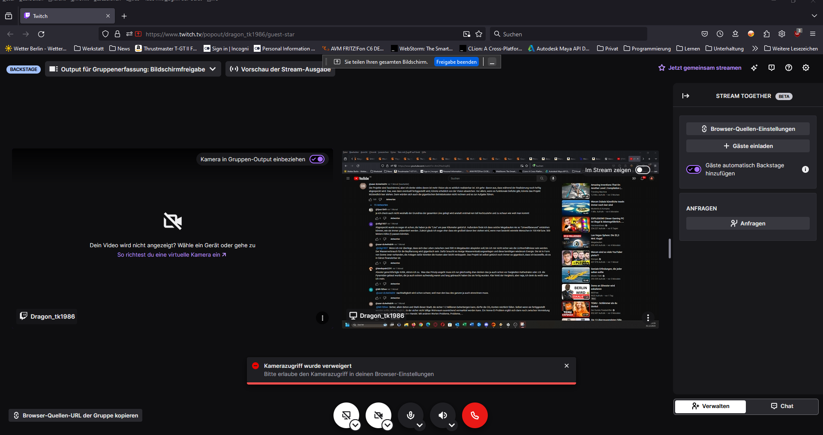Open the virtual camera setup link
The height and width of the screenshot is (435, 823).
pyautogui.click(x=171, y=254)
